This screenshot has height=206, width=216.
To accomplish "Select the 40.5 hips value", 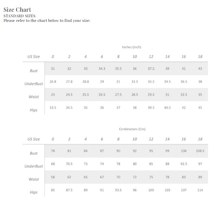I will [x=167, y=108].
